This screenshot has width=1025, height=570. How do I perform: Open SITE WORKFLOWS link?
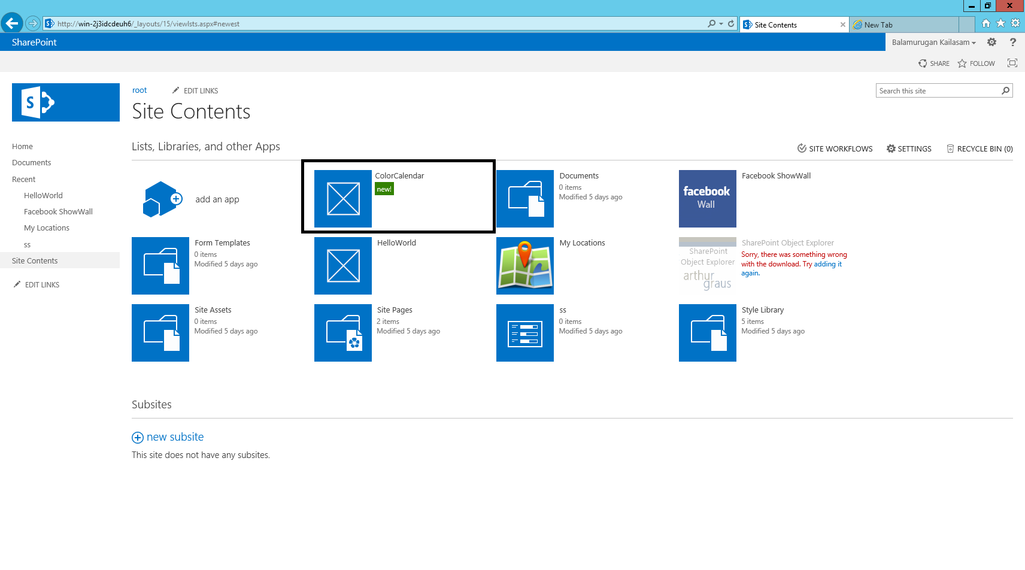[x=835, y=148]
